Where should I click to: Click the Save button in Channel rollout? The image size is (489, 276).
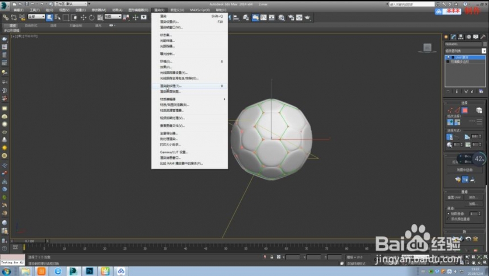pos(474,198)
